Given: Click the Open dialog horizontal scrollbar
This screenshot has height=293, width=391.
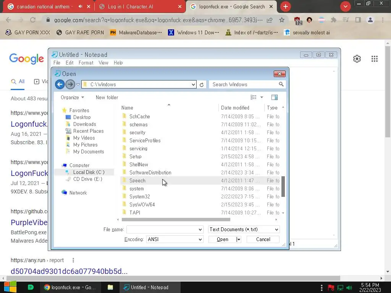Looking at the screenshot, I should click(176, 220).
